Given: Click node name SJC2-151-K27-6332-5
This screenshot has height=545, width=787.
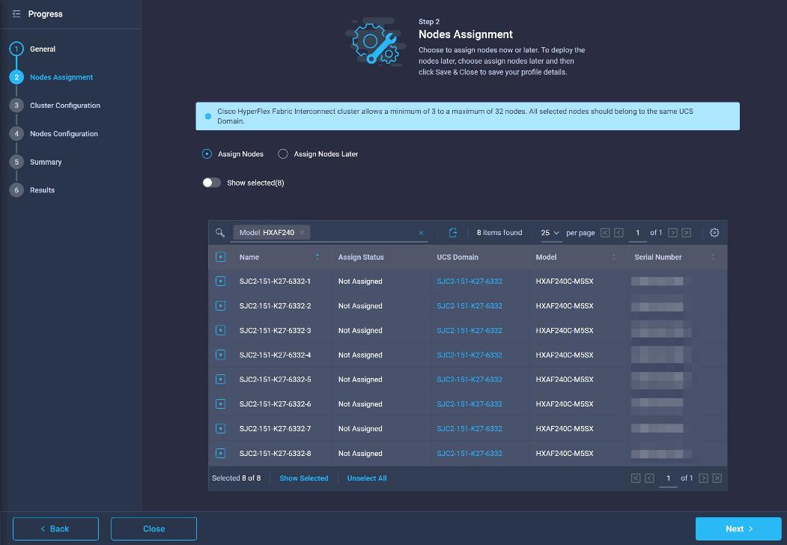Looking at the screenshot, I should coord(275,380).
